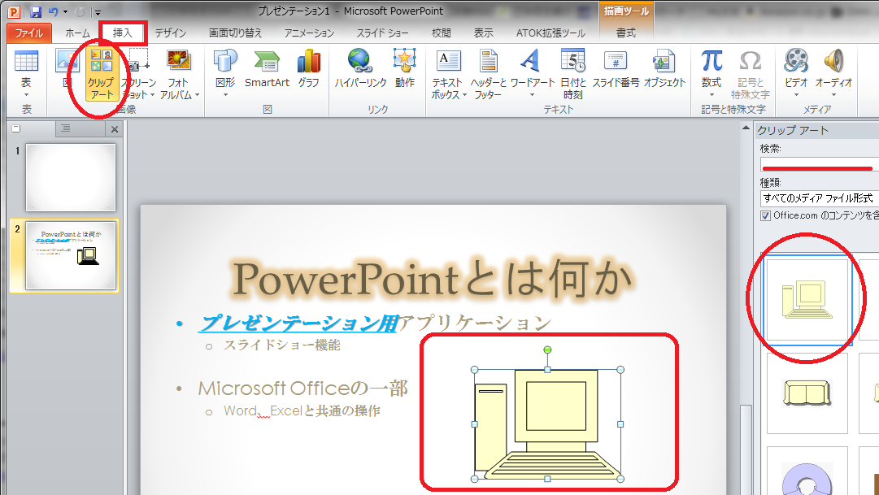Open the Format (書式) drawing tools tab
The image size is (879, 495).
point(625,33)
